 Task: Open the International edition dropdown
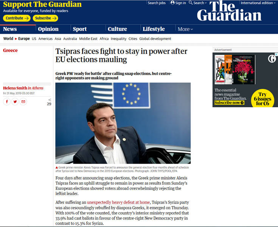click(x=258, y=3)
